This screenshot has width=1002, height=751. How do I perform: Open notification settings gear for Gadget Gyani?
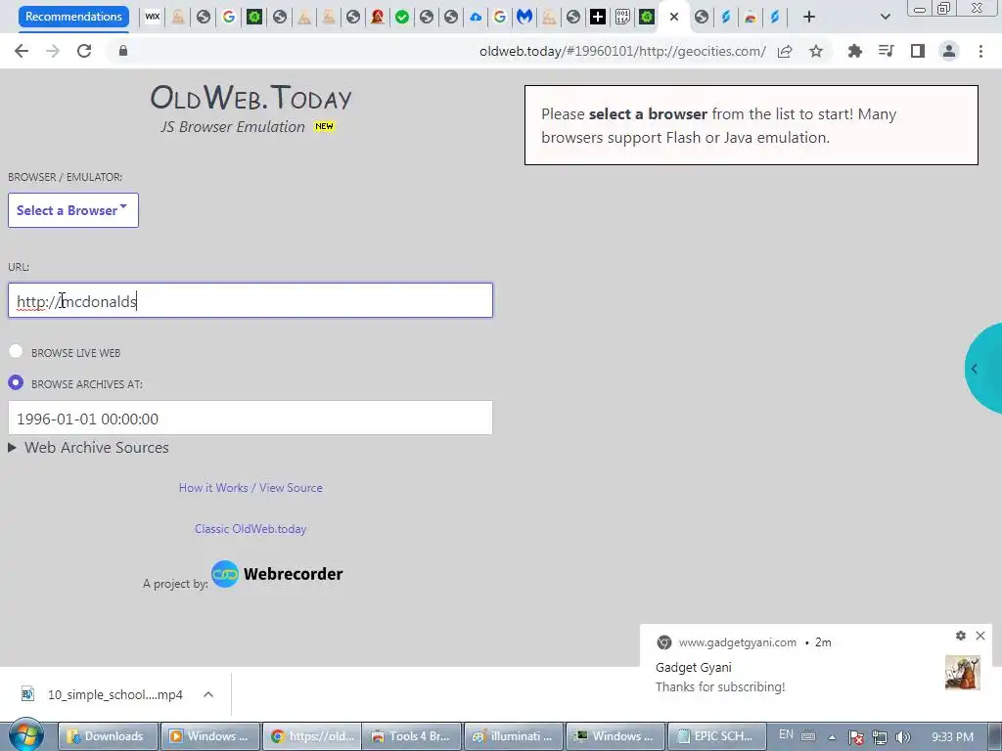tap(961, 636)
